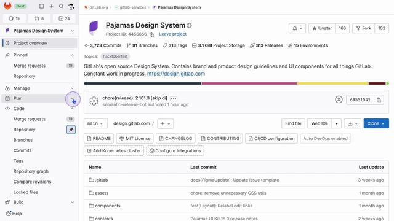Click Leave project link

[172, 34]
